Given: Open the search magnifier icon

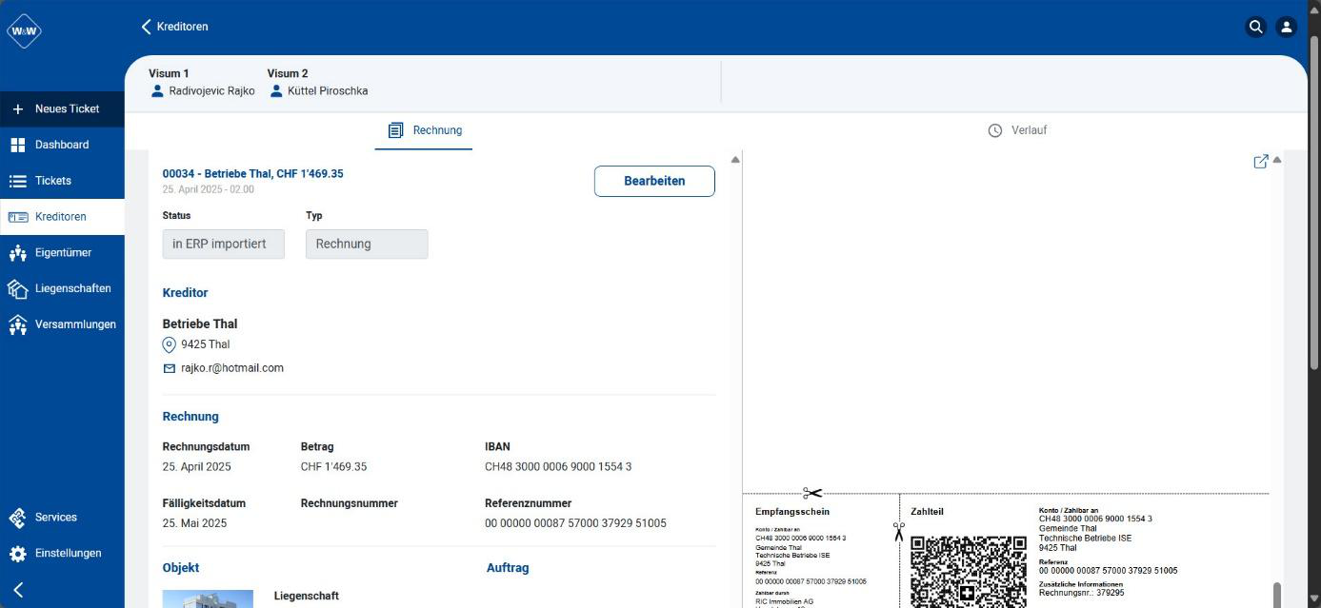Looking at the screenshot, I should coord(1255,27).
